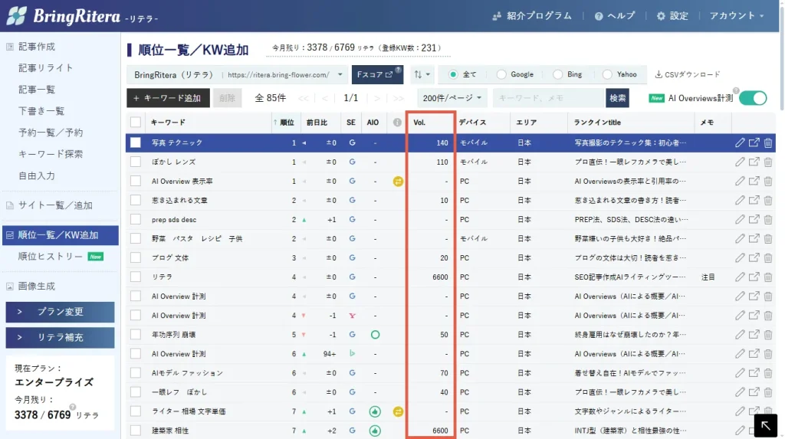Check the box for ぼかし レンズ row

click(x=136, y=162)
